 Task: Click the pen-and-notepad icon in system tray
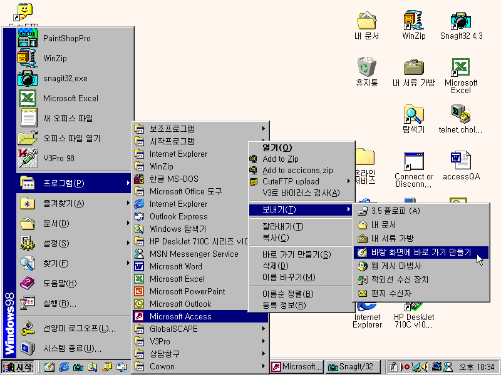click(x=393, y=367)
